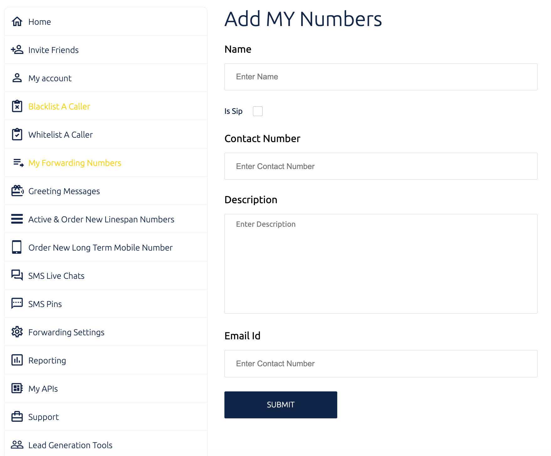Click the Greeting Messages card icon

[x=17, y=191]
